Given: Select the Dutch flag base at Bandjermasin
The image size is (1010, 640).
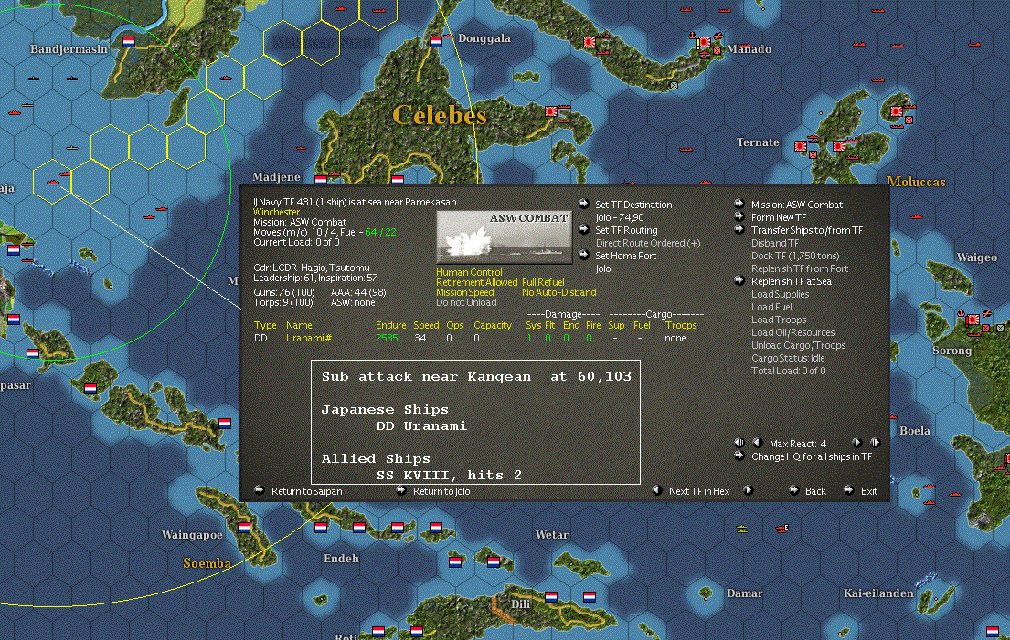Looking at the screenshot, I should (129, 42).
